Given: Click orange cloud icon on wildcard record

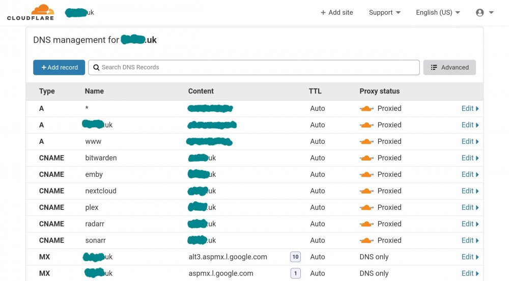Looking at the screenshot, I should [366, 109].
